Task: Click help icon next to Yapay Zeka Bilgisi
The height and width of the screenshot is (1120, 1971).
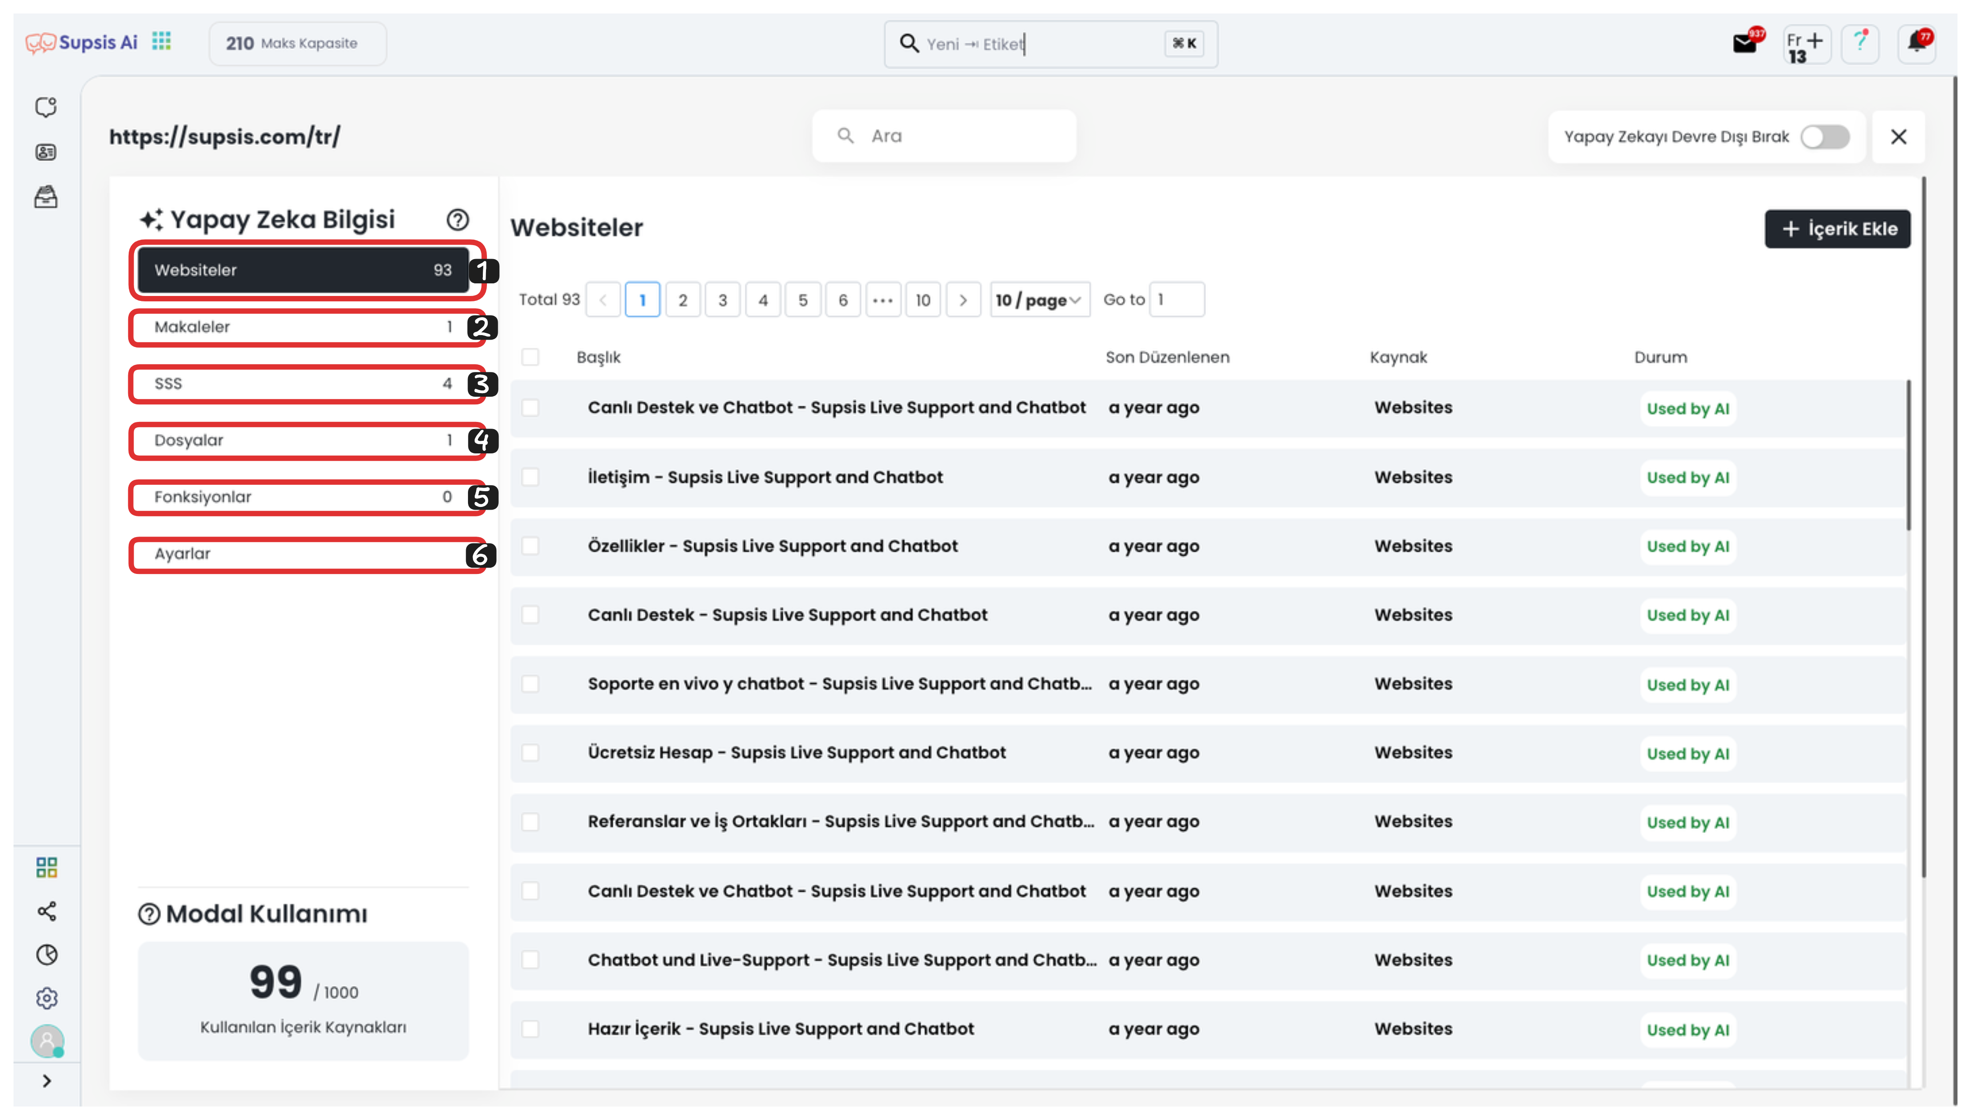Action: (458, 220)
